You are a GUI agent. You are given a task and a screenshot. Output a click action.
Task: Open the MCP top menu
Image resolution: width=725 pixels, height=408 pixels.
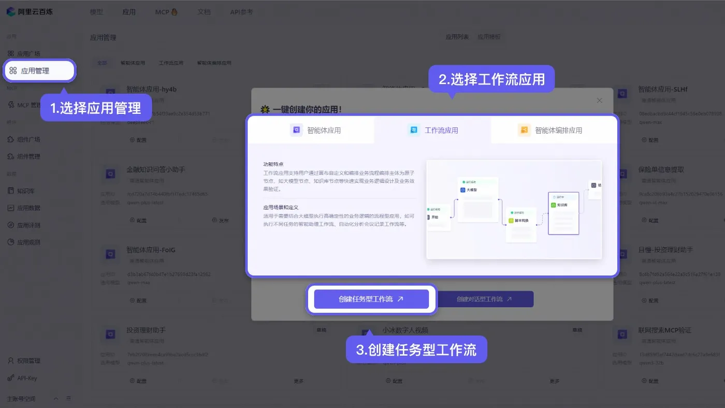[166, 12]
